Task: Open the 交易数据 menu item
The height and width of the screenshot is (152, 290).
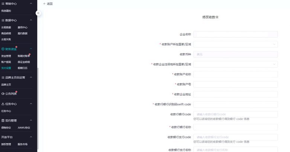Action: pyautogui.click(x=6, y=28)
